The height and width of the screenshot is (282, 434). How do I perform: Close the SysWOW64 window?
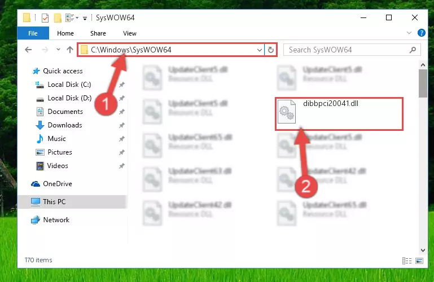(415, 17)
